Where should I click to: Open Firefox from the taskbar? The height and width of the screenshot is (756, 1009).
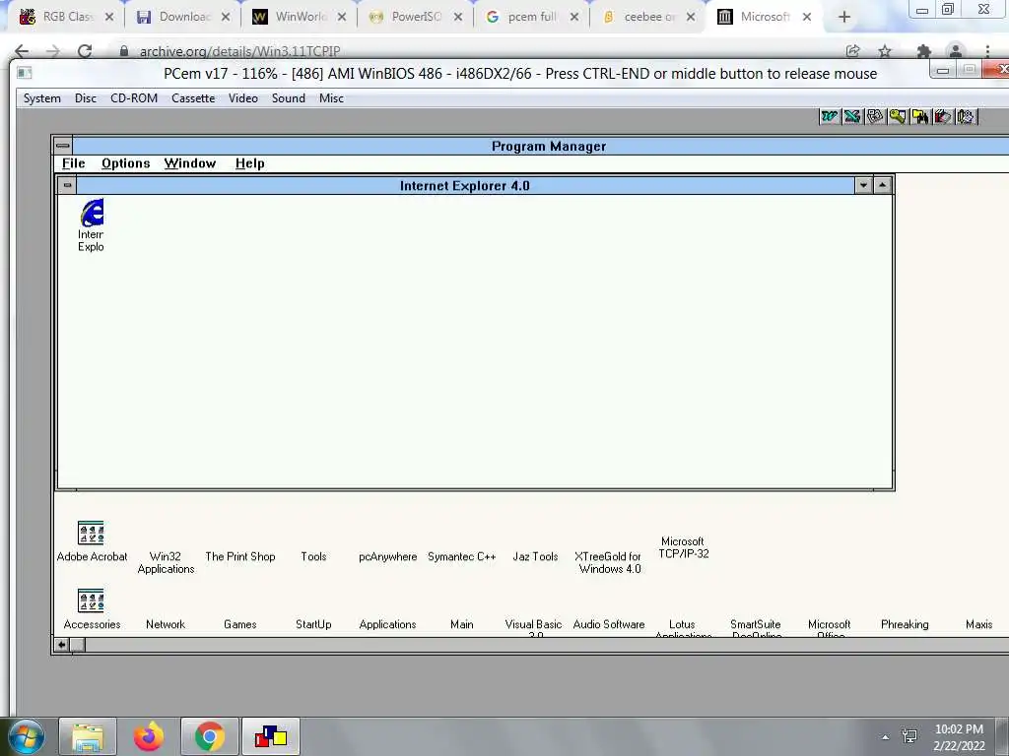148,736
